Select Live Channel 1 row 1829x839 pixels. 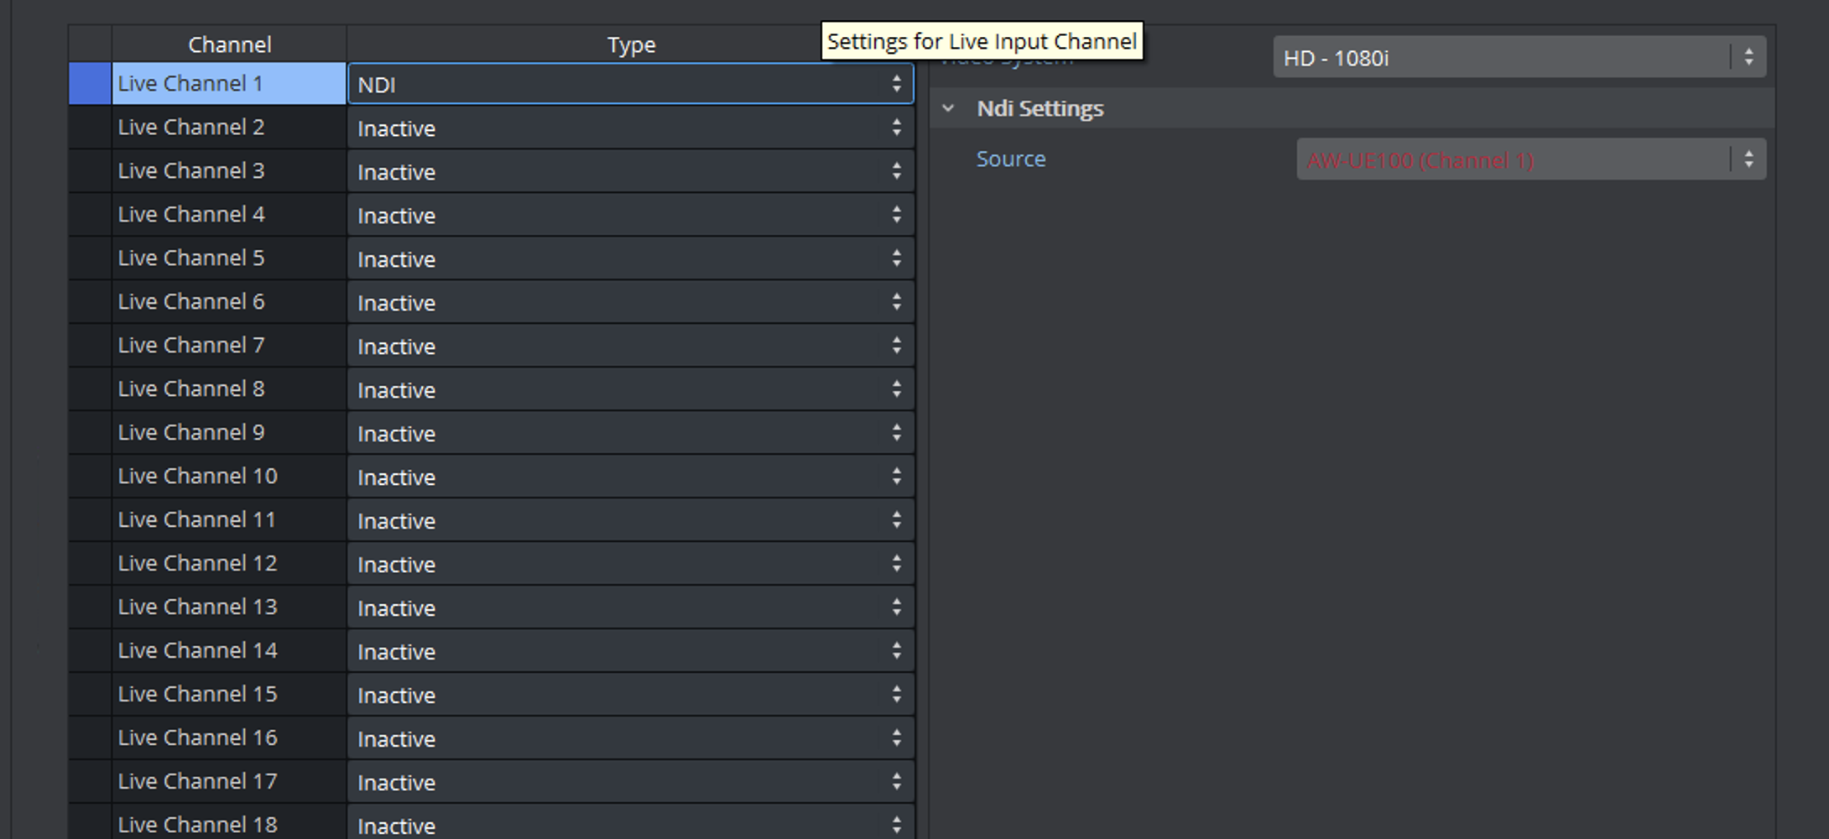[x=228, y=84]
